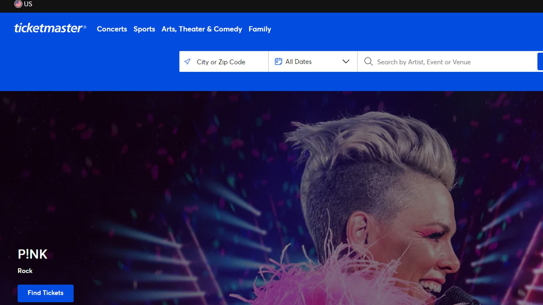
Task: Click the Rock genre label
Action: (x=25, y=271)
